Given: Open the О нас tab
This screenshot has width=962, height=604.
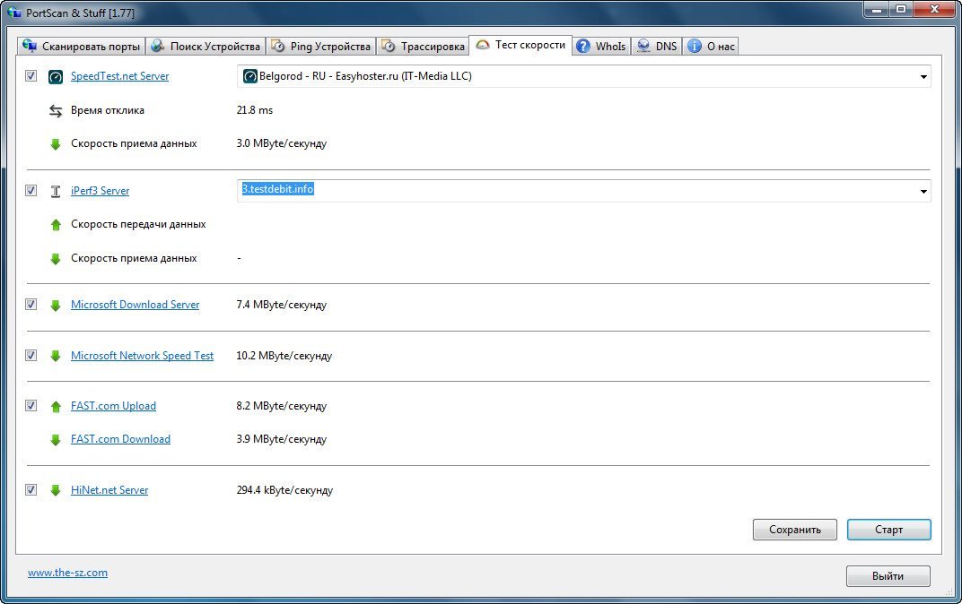Looking at the screenshot, I should [x=711, y=46].
